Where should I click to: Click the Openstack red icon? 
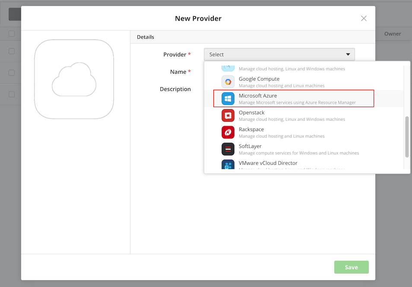[228, 116]
